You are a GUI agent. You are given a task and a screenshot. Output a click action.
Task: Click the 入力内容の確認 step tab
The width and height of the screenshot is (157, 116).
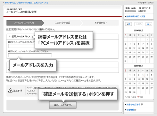[62, 23]
